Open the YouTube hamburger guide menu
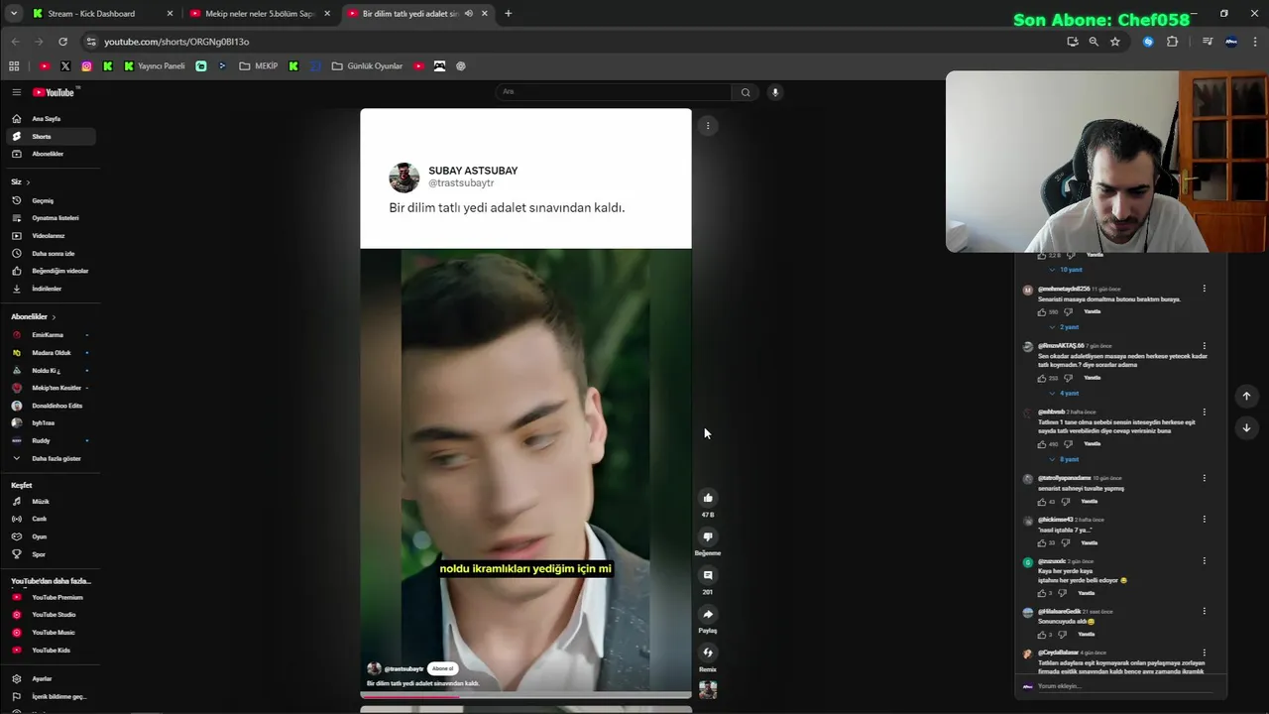Viewport: 1269px width, 714px height. click(17, 92)
